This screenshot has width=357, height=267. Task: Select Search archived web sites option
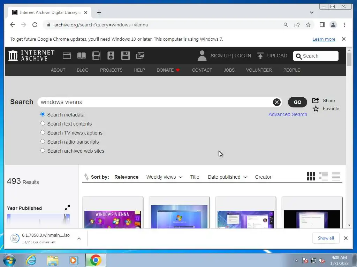pyautogui.click(x=43, y=151)
